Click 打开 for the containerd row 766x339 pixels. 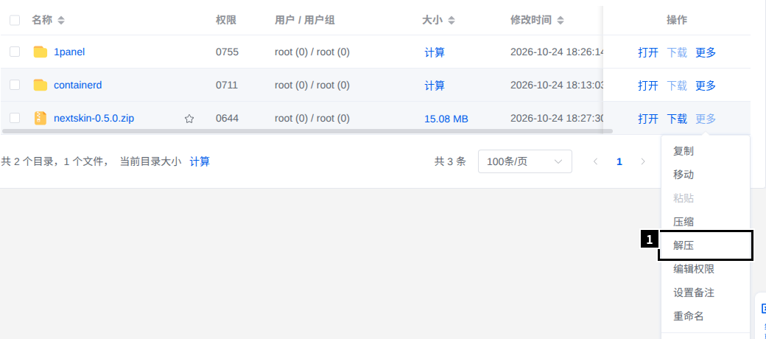(647, 85)
